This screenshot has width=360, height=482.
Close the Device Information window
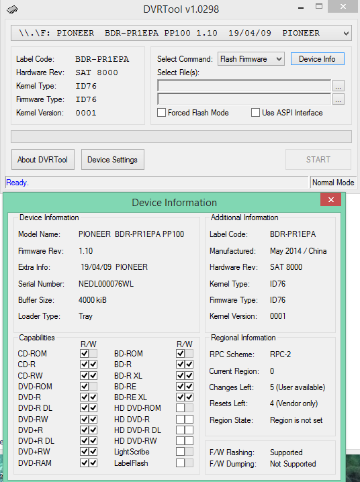[331, 200]
